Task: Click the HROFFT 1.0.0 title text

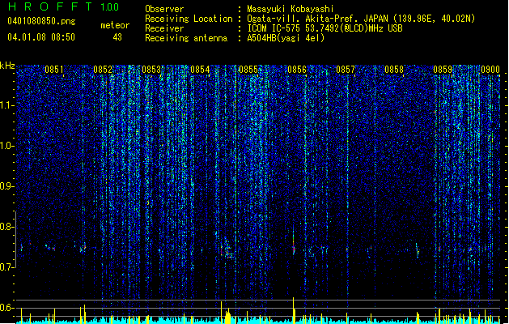Action: 64,6
